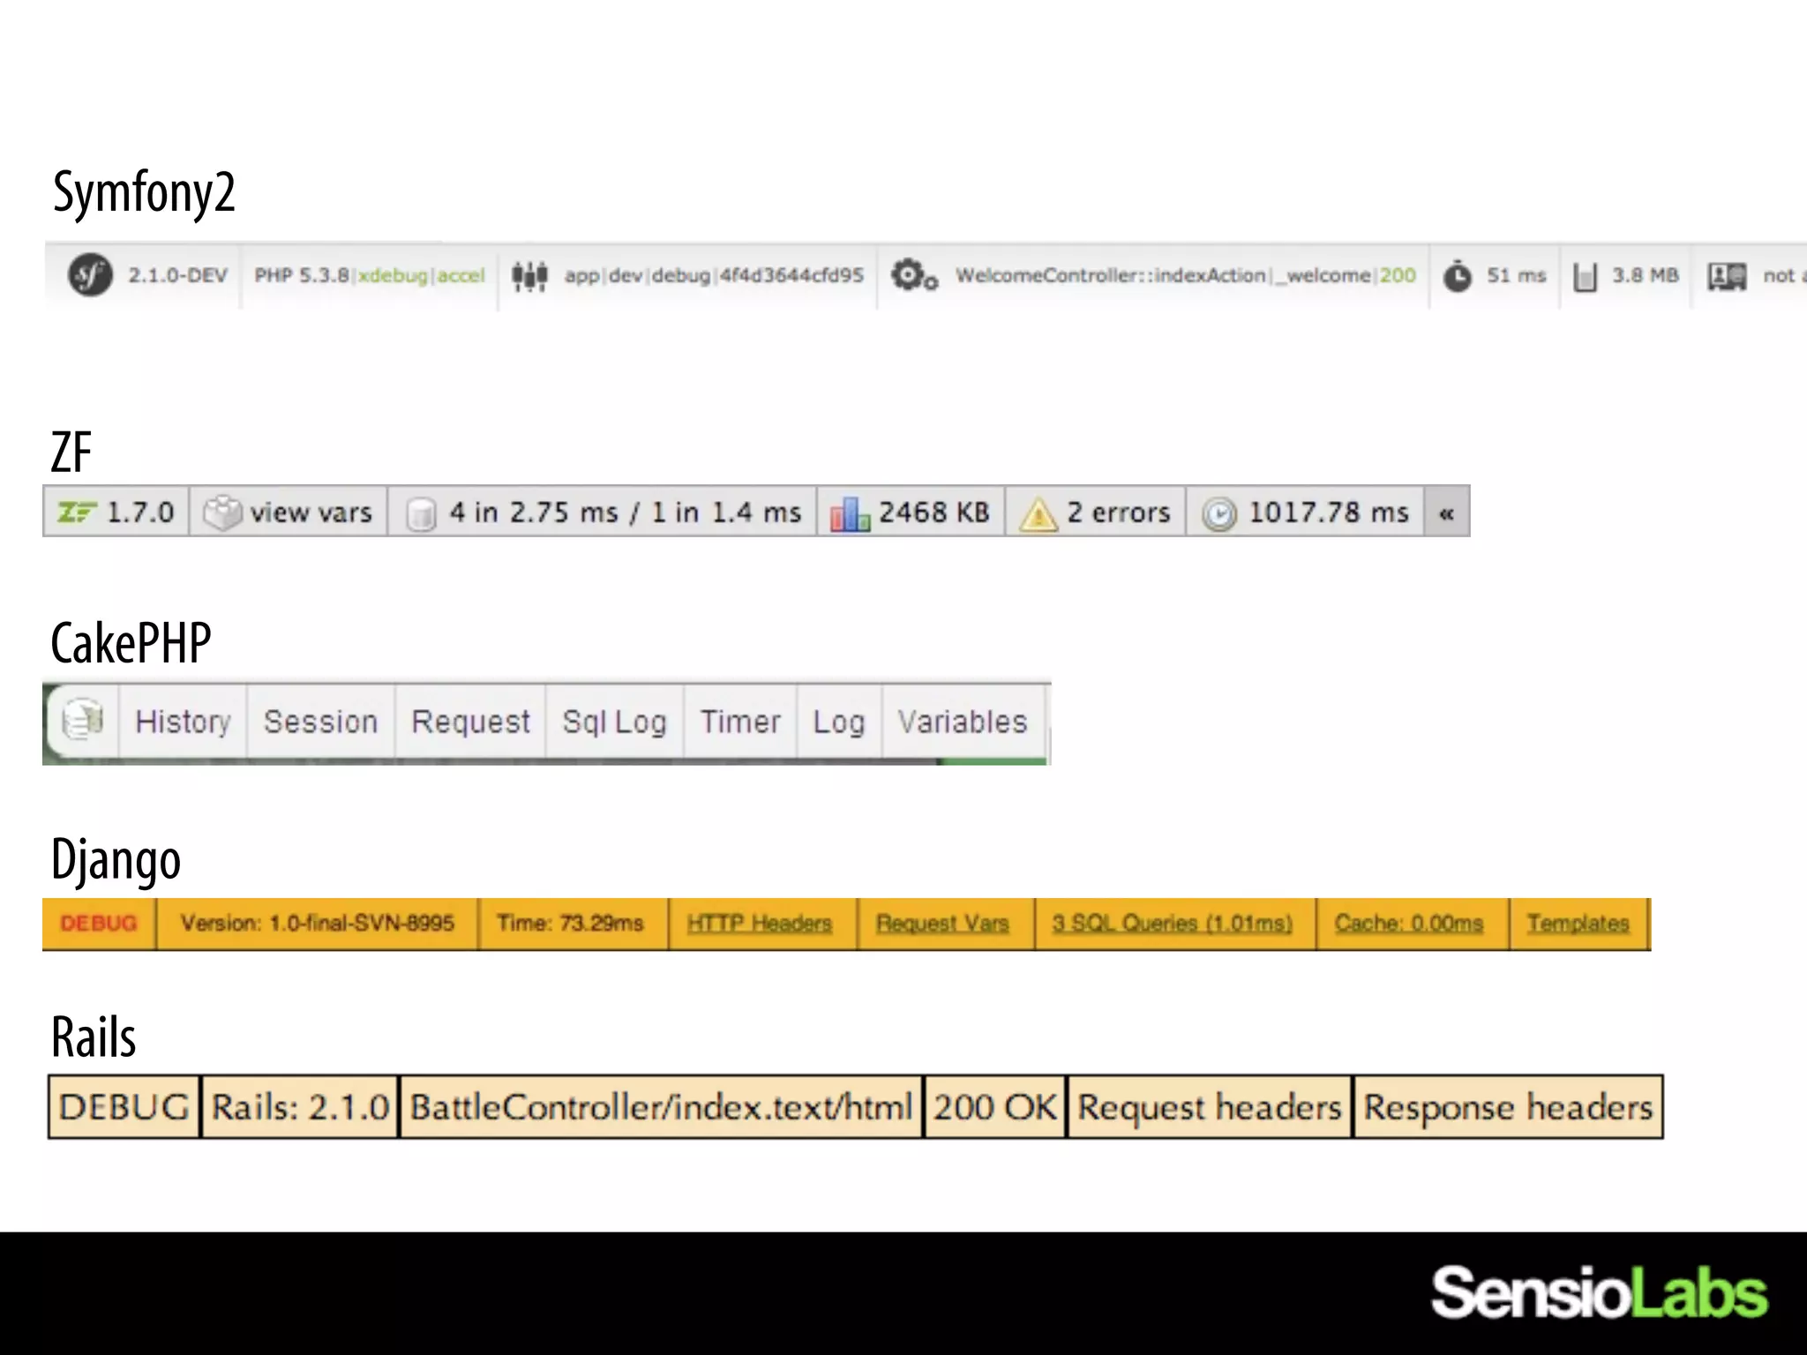Click the bar chart icon beside 2468 KB
This screenshot has width=1807, height=1355.
850,513
